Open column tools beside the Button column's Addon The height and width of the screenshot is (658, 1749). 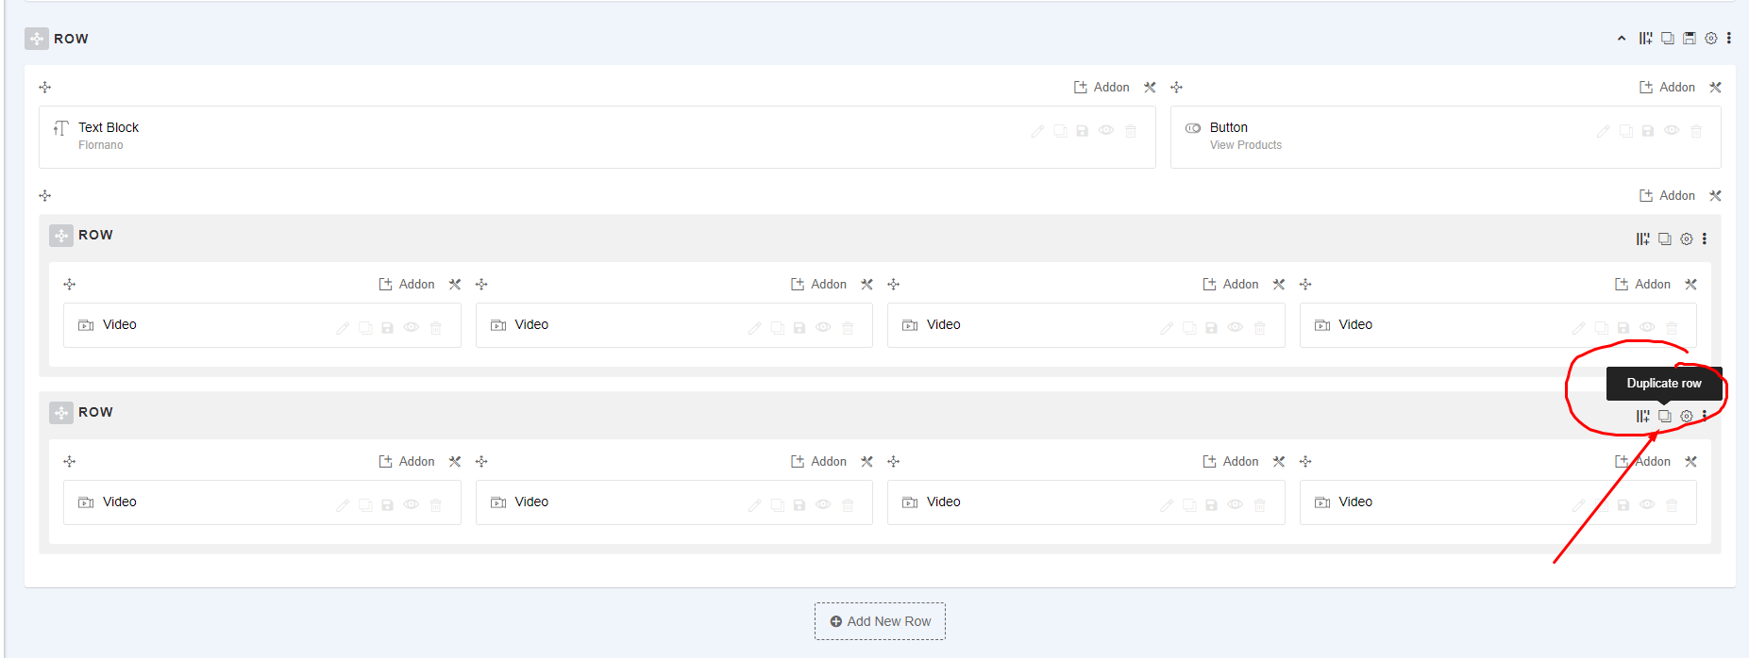pos(1715,87)
